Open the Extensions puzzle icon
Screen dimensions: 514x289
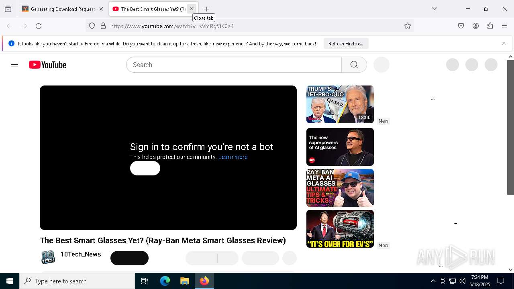tap(490, 26)
